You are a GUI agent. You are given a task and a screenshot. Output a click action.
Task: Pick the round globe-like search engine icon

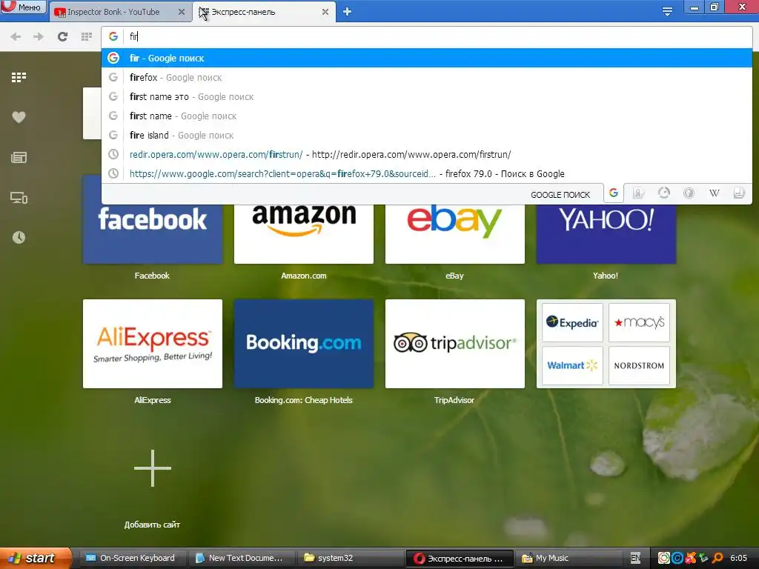(x=689, y=193)
